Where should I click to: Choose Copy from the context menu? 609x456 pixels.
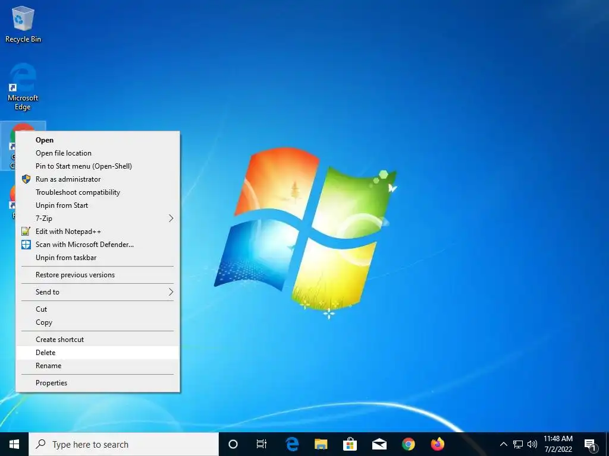coord(98,322)
